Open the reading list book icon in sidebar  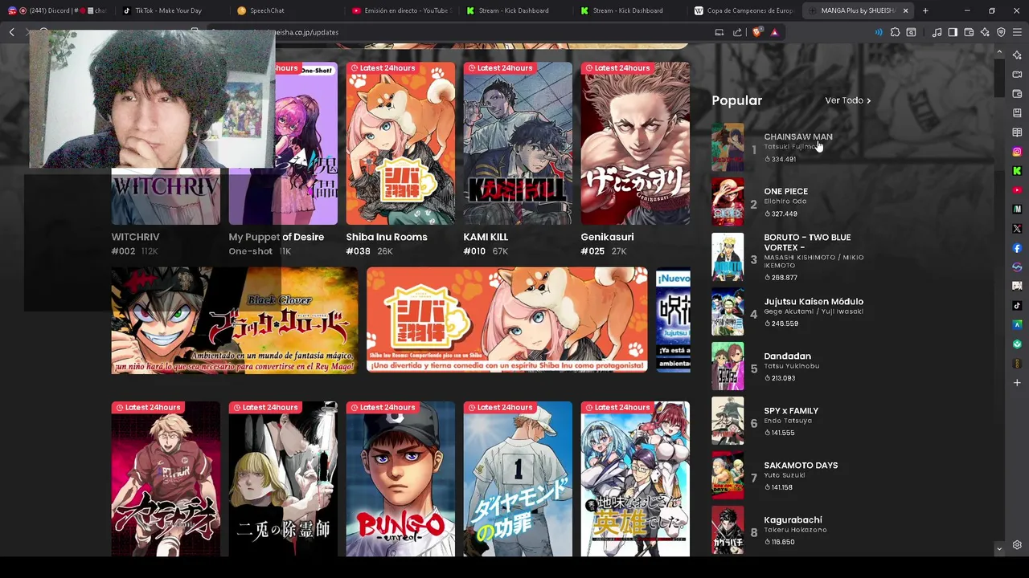point(1017,132)
